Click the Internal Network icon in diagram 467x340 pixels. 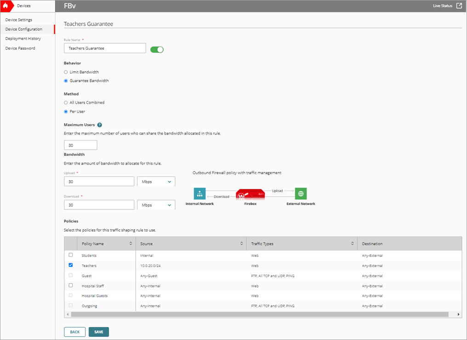200,193
